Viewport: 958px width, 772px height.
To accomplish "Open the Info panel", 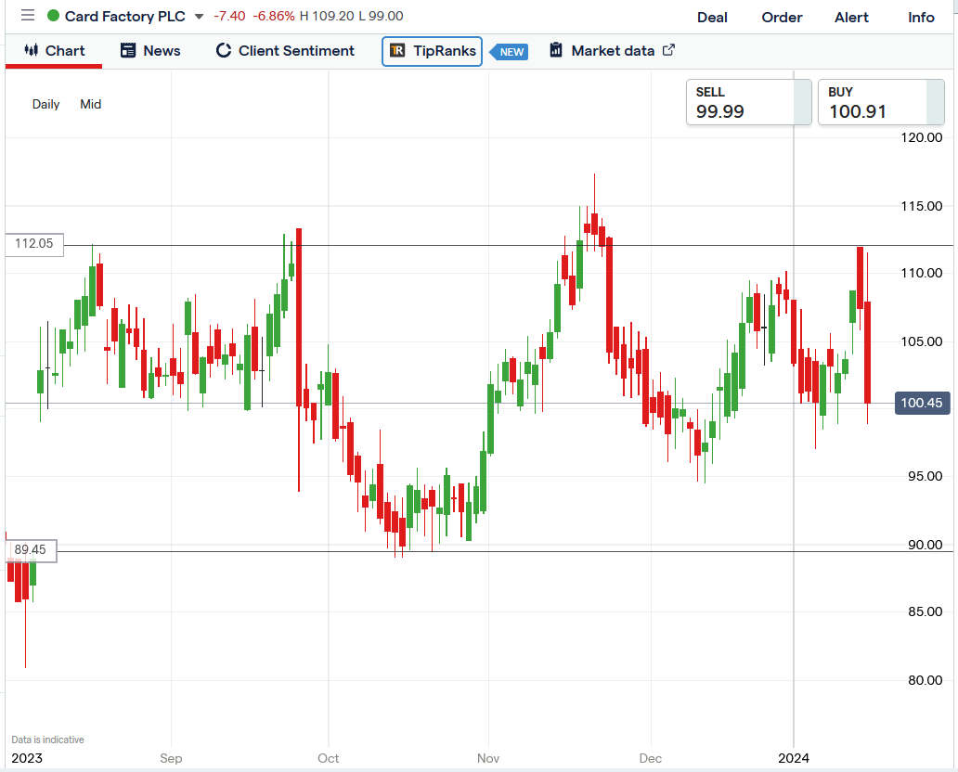I will point(921,17).
